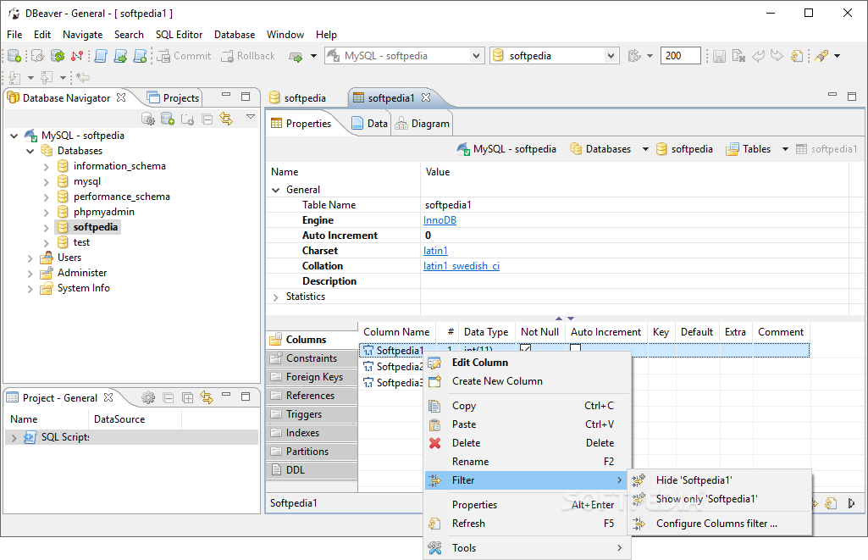This screenshot has width=868, height=560.
Task: Click the Rollback toolbar button
Action: click(248, 56)
